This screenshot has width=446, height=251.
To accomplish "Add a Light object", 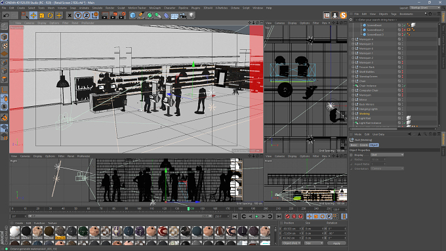I will coord(192,15).
